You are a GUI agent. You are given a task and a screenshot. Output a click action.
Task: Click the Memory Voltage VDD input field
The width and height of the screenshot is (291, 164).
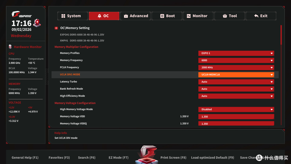[236, 117]
